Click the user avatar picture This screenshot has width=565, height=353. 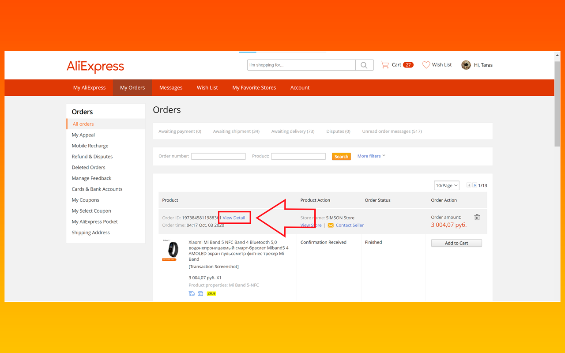coord(466,65)
